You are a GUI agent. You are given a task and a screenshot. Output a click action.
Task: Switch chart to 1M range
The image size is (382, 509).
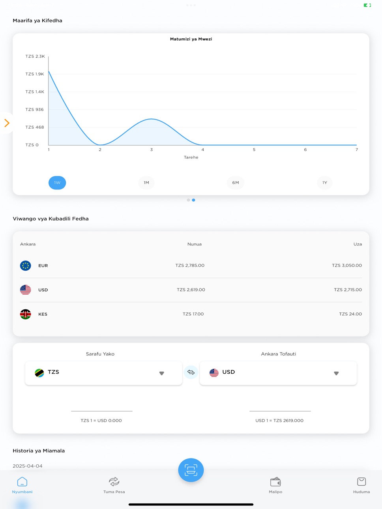[146, 183]
